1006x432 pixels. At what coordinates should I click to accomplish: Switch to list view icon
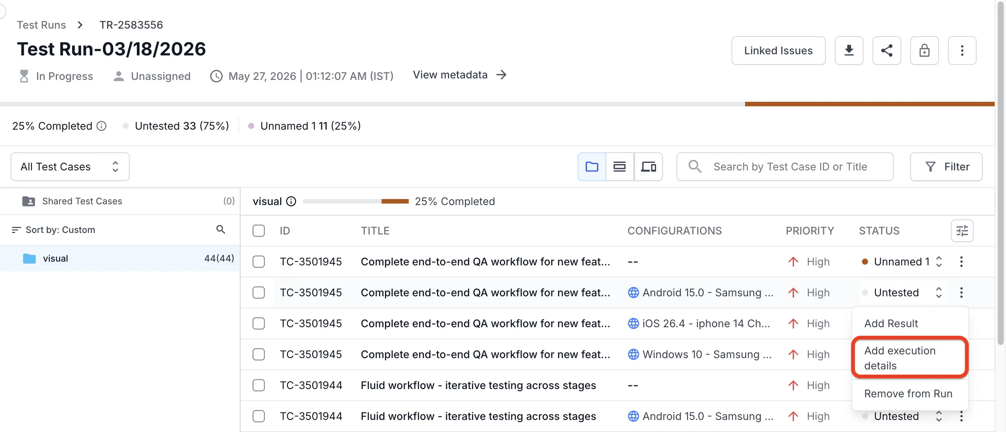point(620,166)
